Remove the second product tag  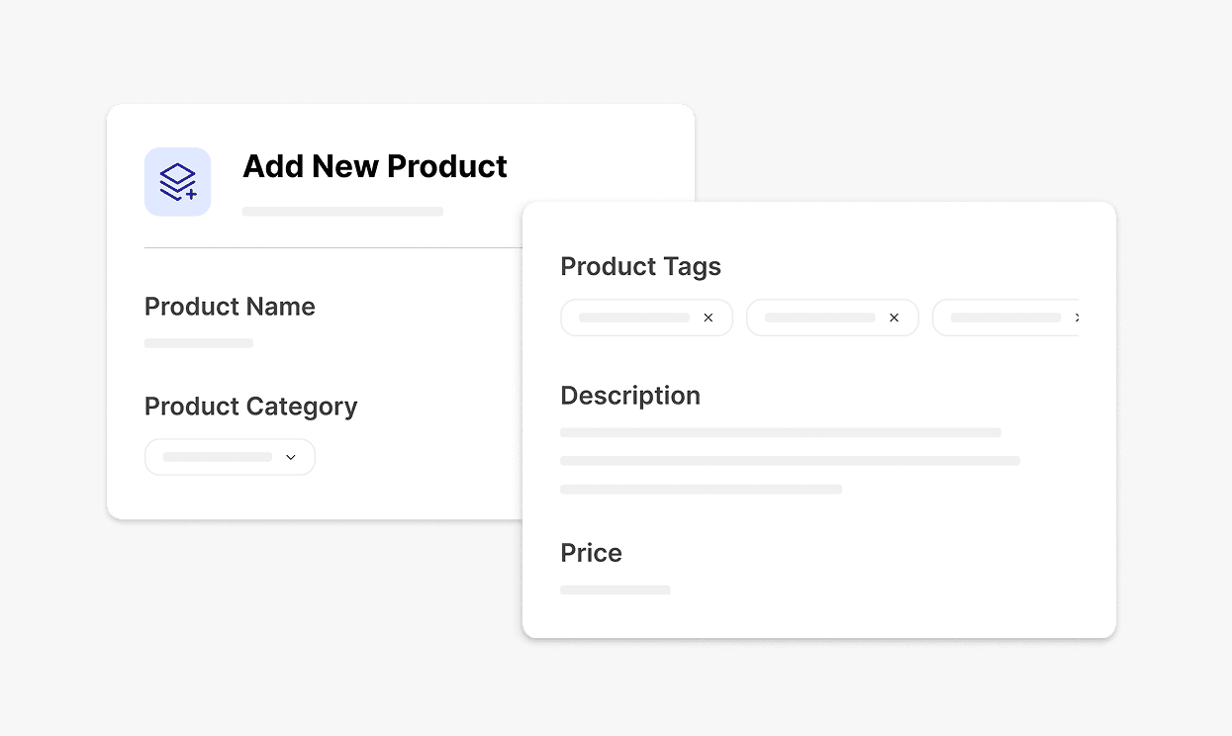(894, 319)
